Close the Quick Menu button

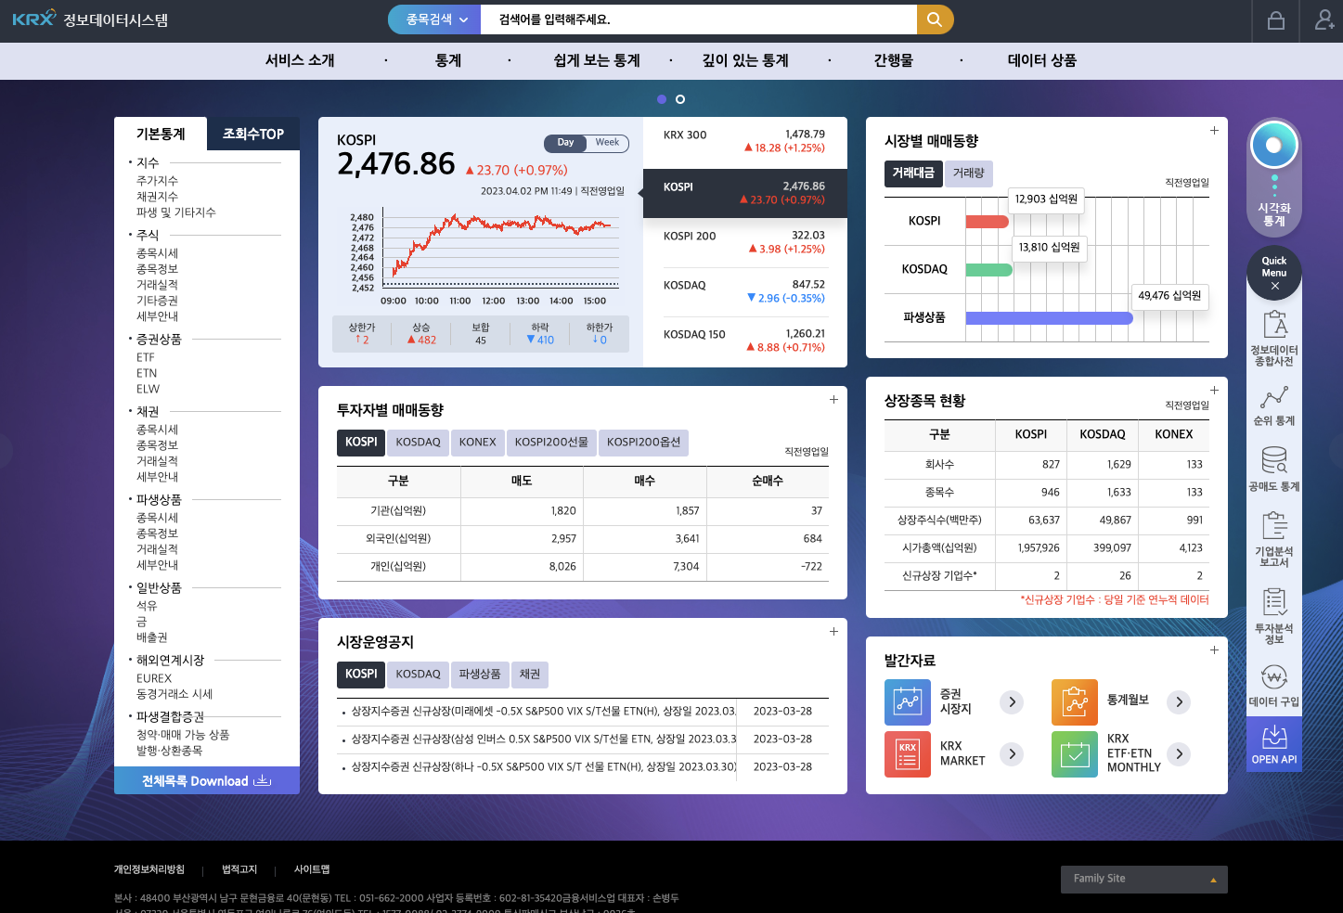pos(1274,273)
